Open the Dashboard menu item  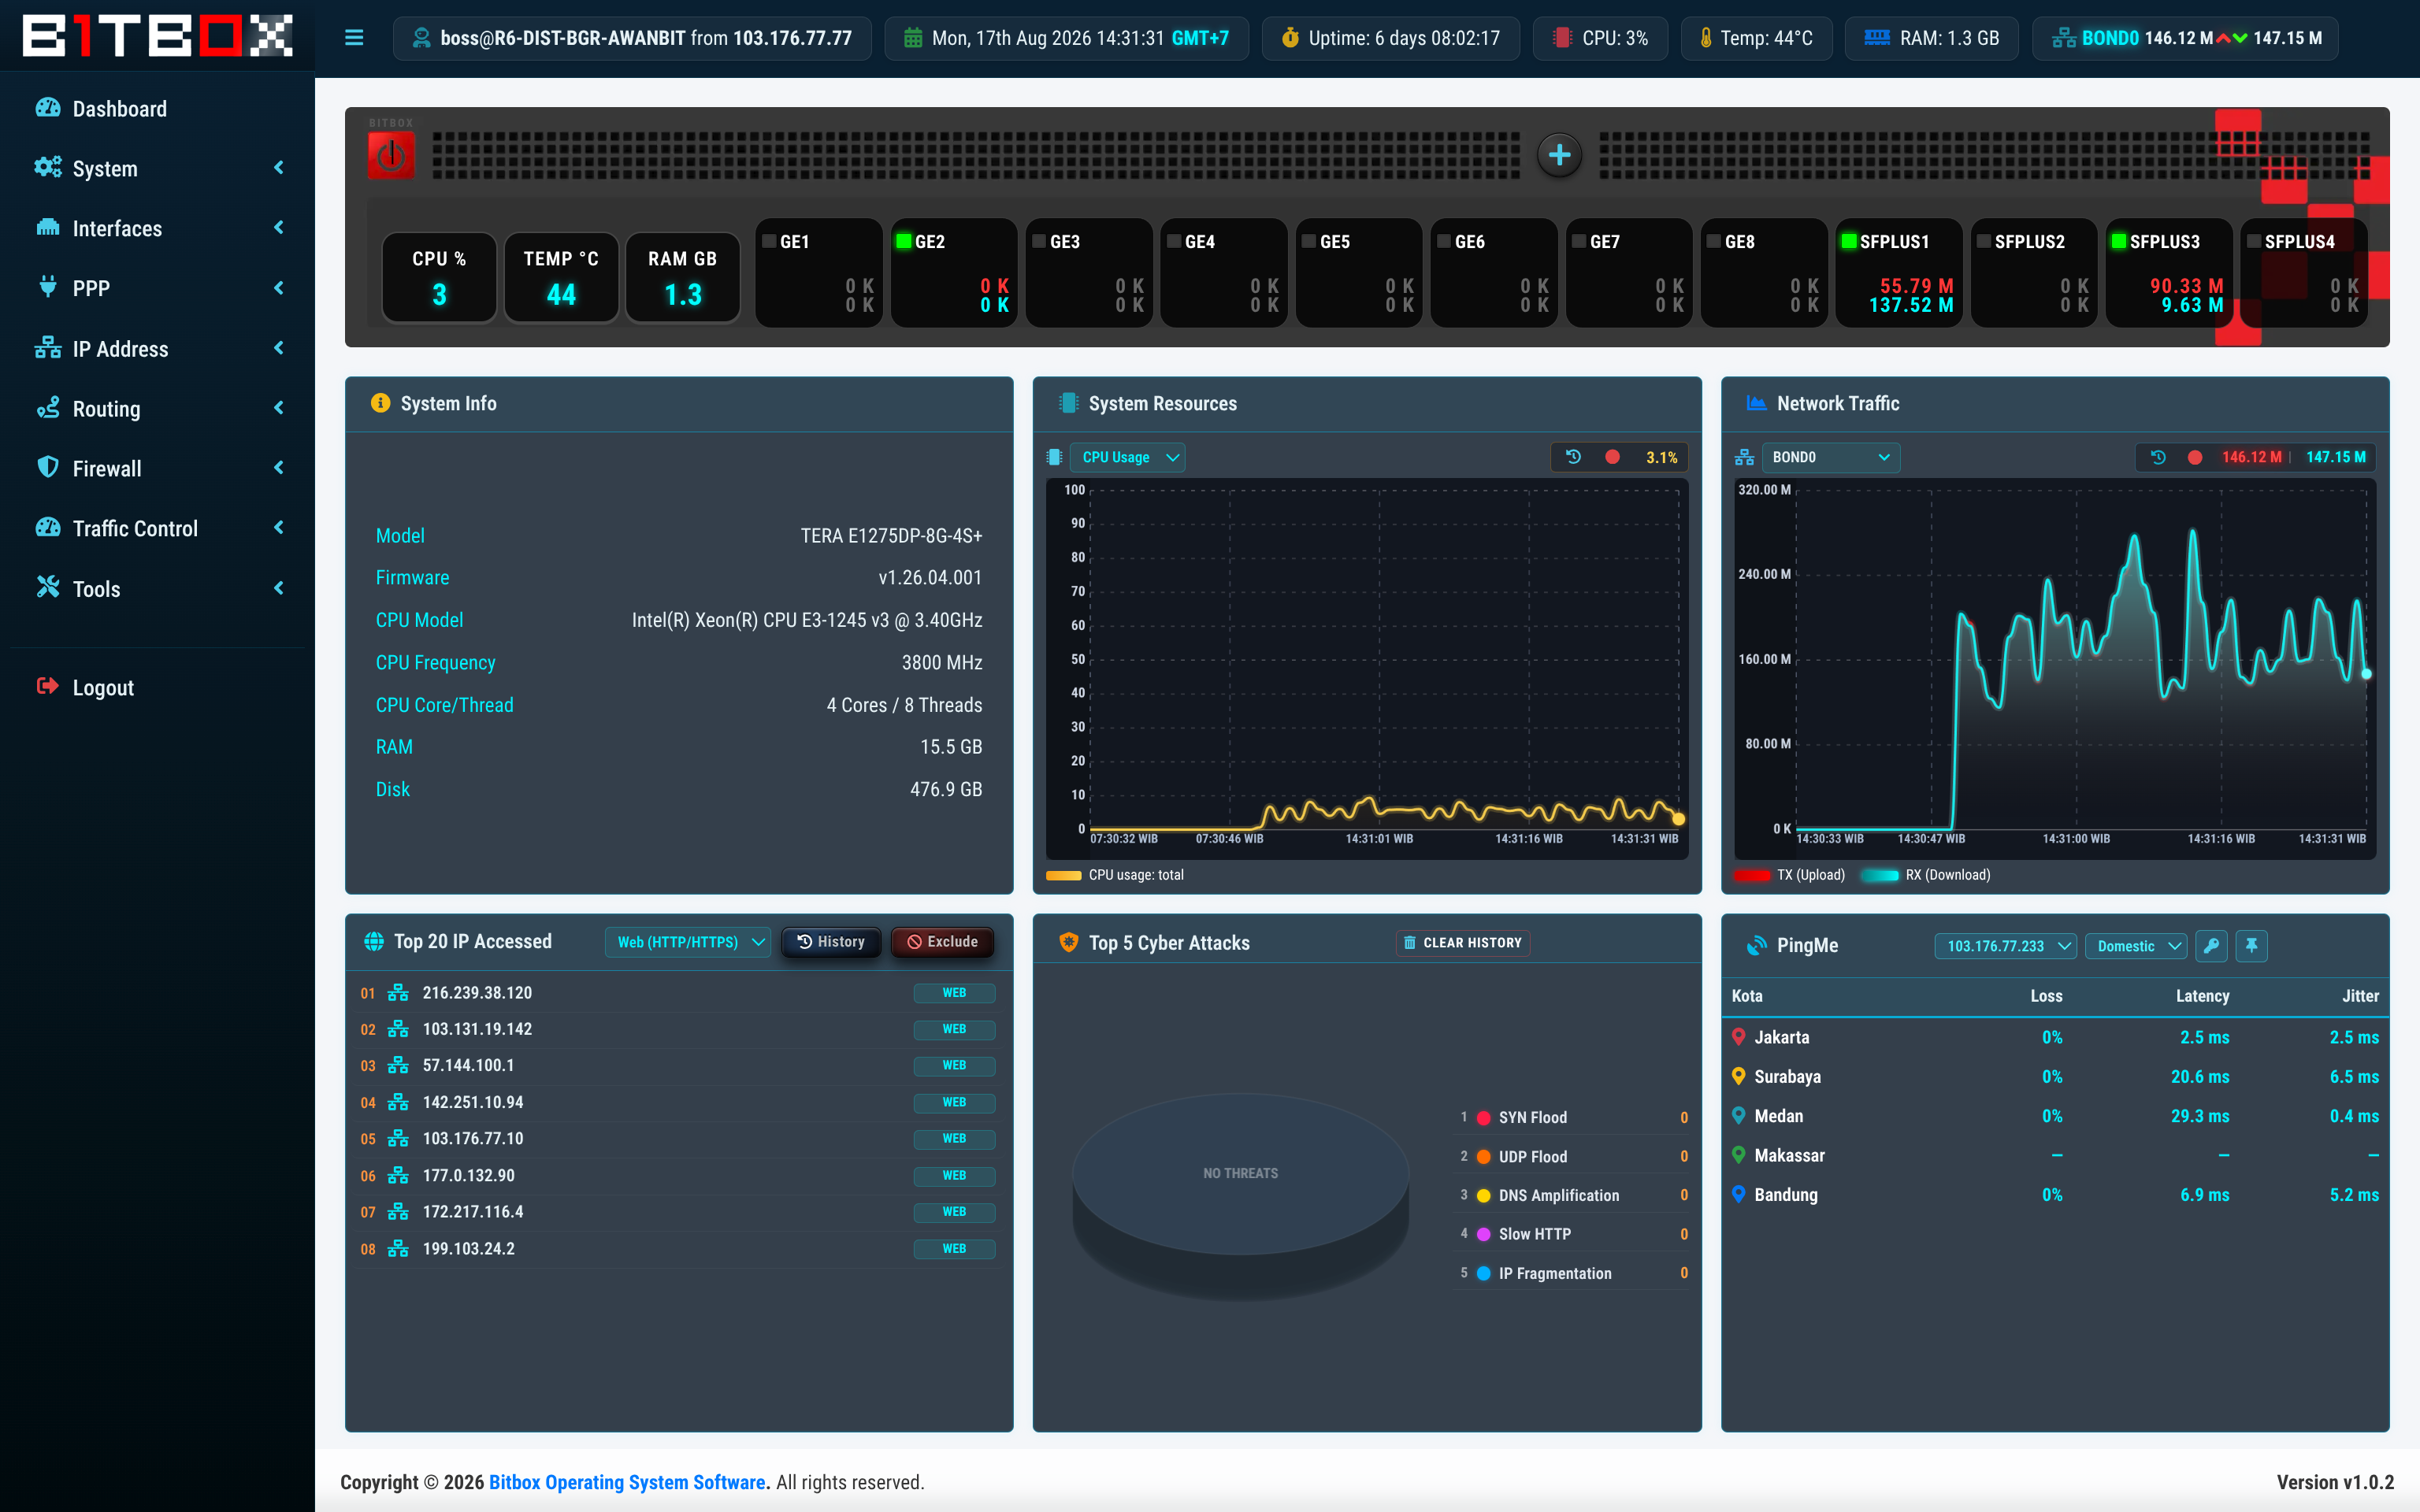(158, 108)
